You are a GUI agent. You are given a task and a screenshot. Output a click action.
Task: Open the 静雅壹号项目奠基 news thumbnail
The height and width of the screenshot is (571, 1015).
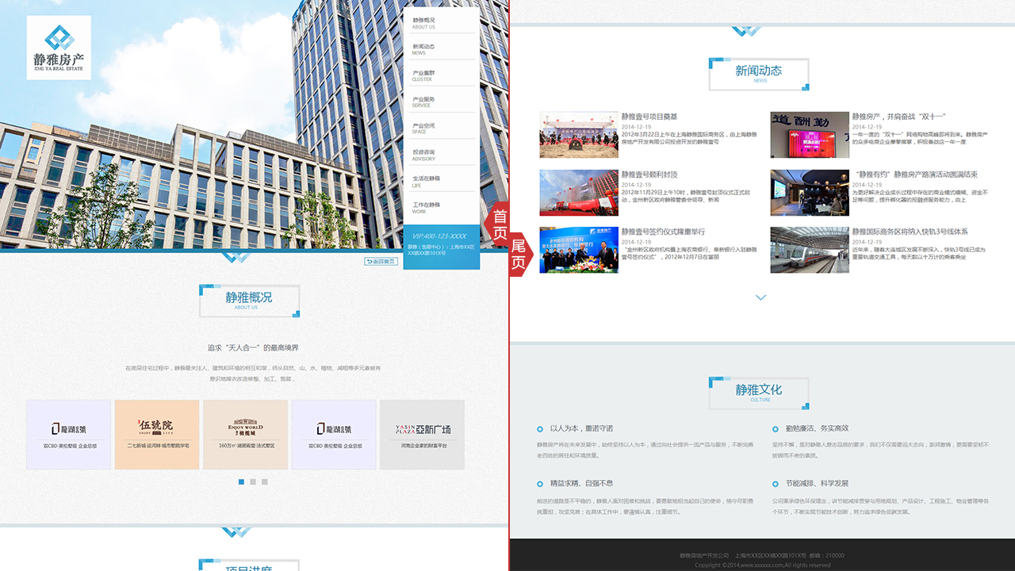(x=579, y=135)
